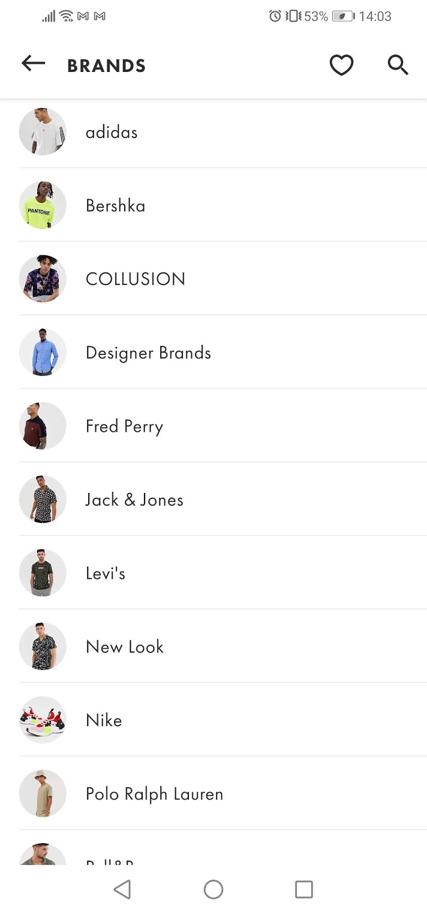
Task: Tap Bershka neon shirt thumbnail
Action: (43, 205)
